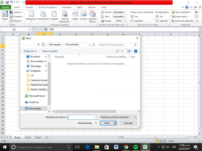Click the Imprimir títulos icon
202x151 pixels.
point(92,14)
